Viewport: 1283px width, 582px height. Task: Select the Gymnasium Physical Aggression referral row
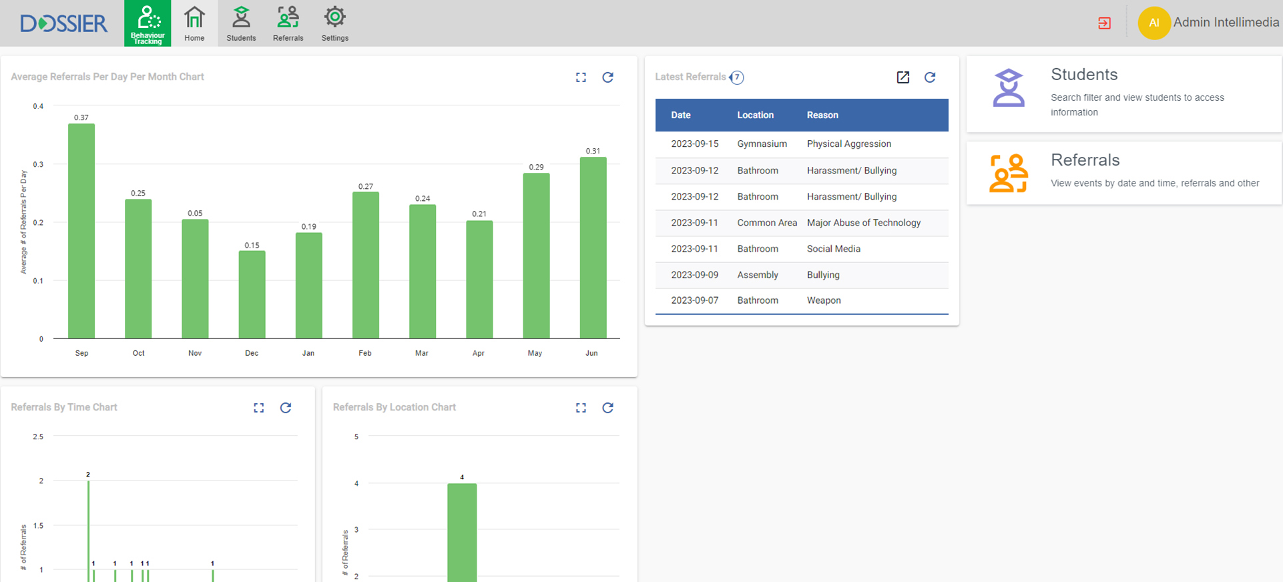(x=801, y=144)
